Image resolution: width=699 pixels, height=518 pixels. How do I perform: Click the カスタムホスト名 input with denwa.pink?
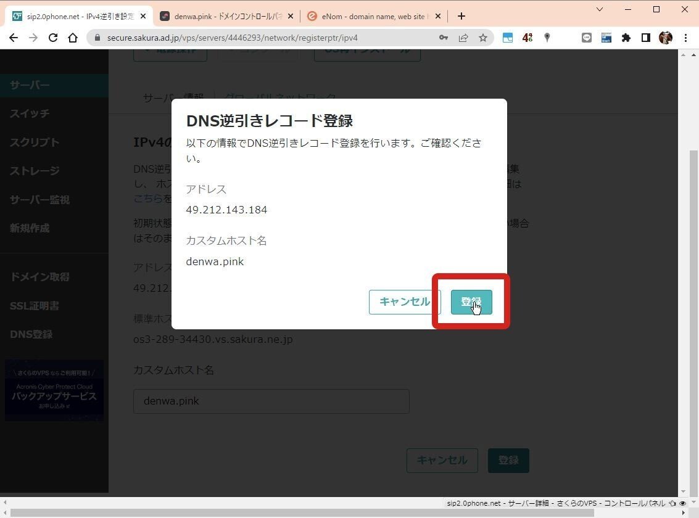pos(271,401)
